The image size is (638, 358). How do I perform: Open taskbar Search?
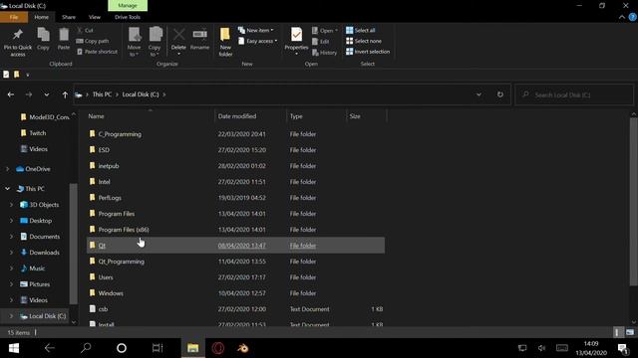[86, 348]
